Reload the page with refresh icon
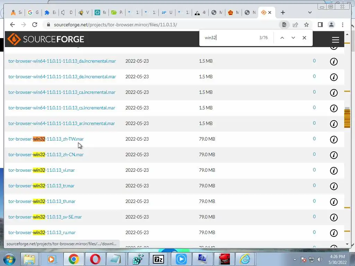The width and height of the screenshot is (355, 266). coord(35,25)
